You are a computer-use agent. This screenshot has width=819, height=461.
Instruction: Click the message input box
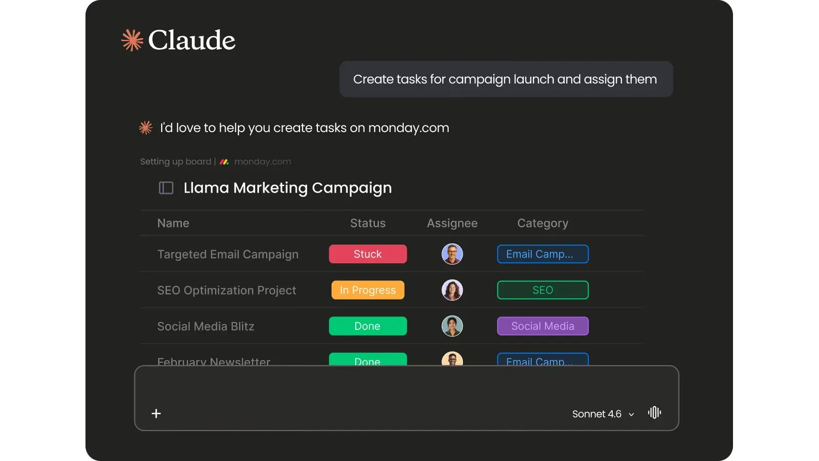406,398
